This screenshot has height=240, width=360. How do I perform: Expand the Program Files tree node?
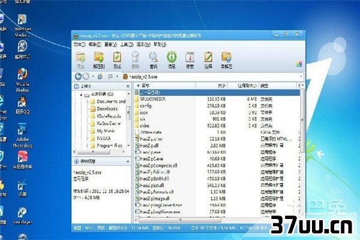click(x=87, y=146)
